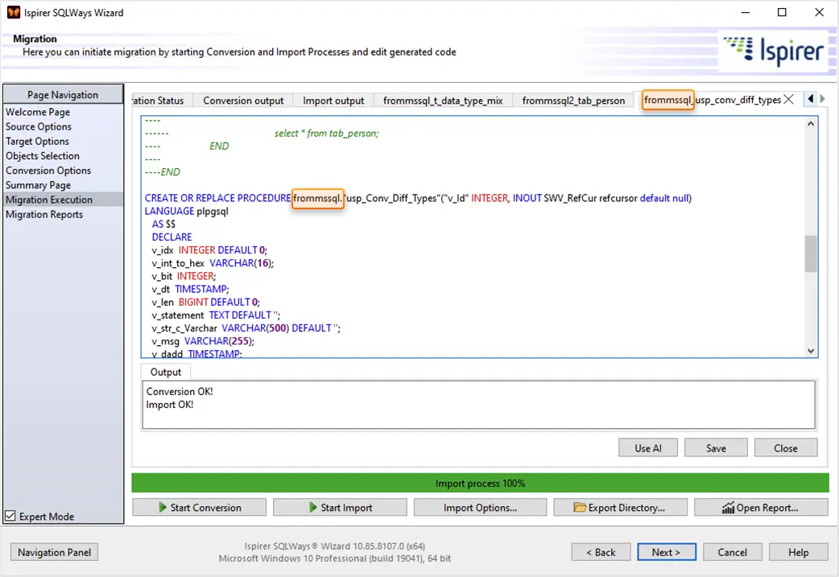Click the code editor scroll down arrow
This screenshot has height=577, width=839.
(x=811, y=351)
